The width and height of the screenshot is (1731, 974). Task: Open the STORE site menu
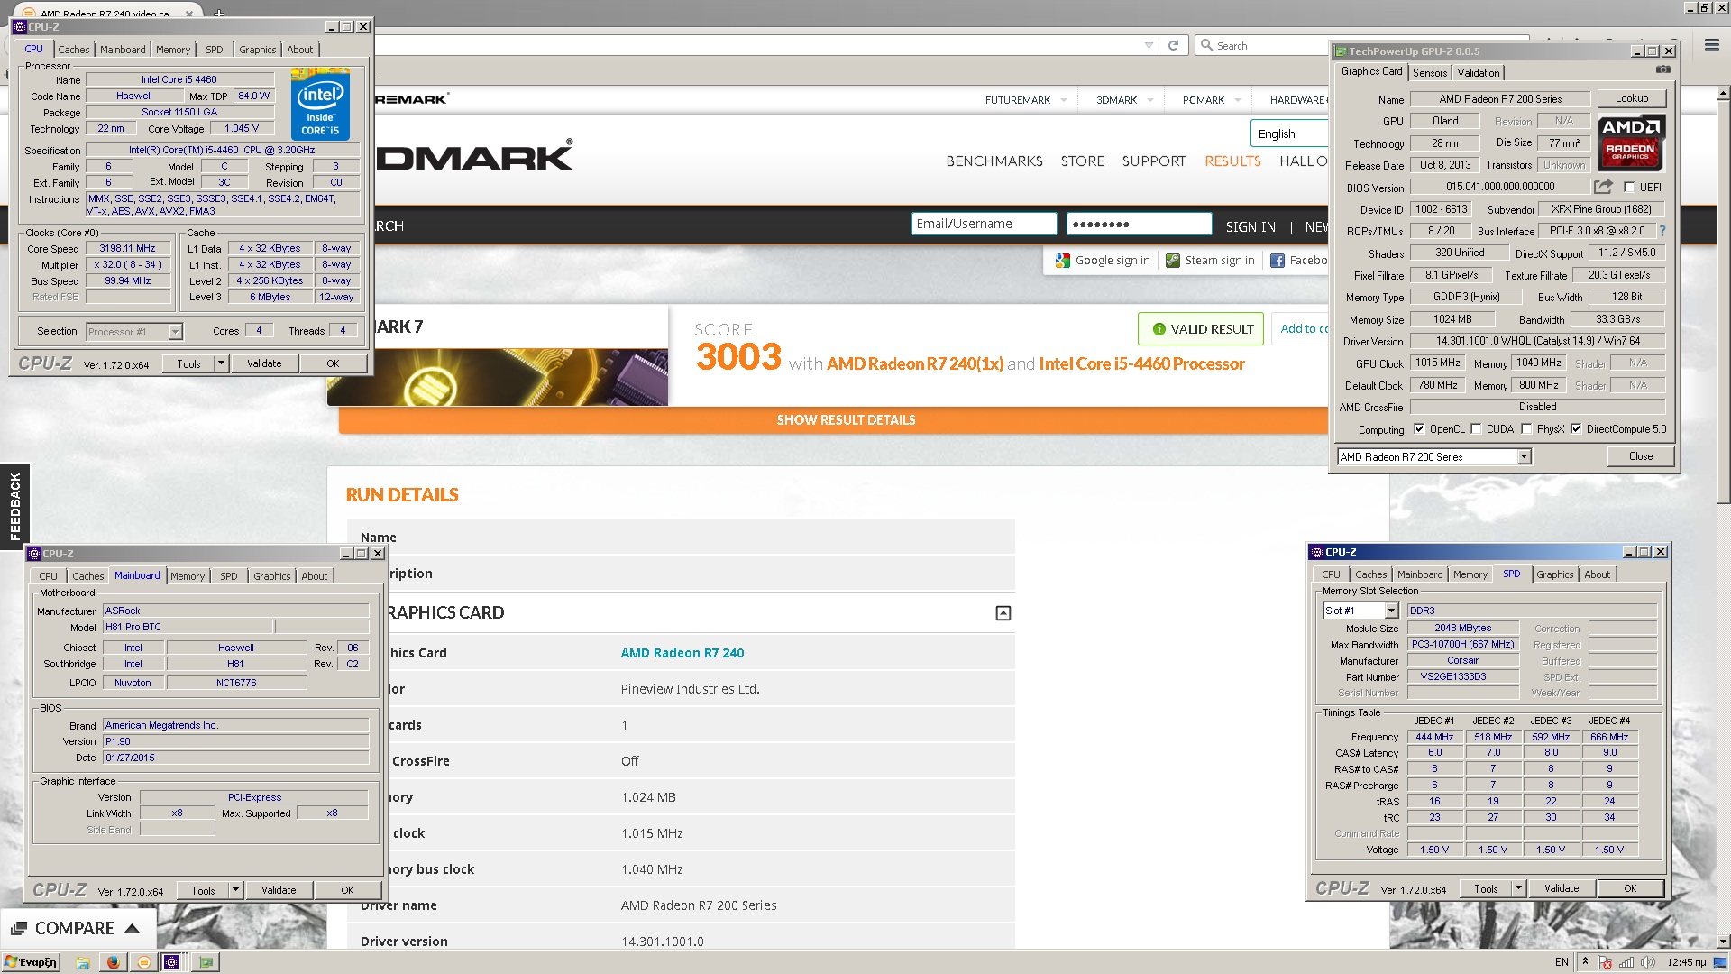tap(1083, 161)
